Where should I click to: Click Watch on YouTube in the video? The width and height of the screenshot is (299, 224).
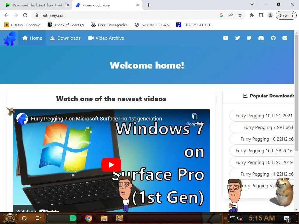click(38, 211)
